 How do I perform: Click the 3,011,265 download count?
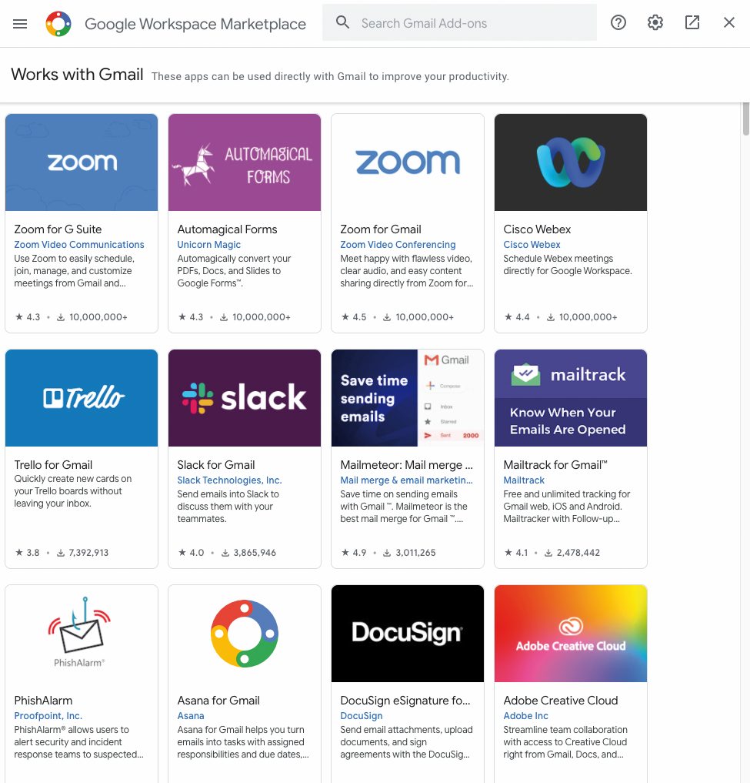(415, 553)
